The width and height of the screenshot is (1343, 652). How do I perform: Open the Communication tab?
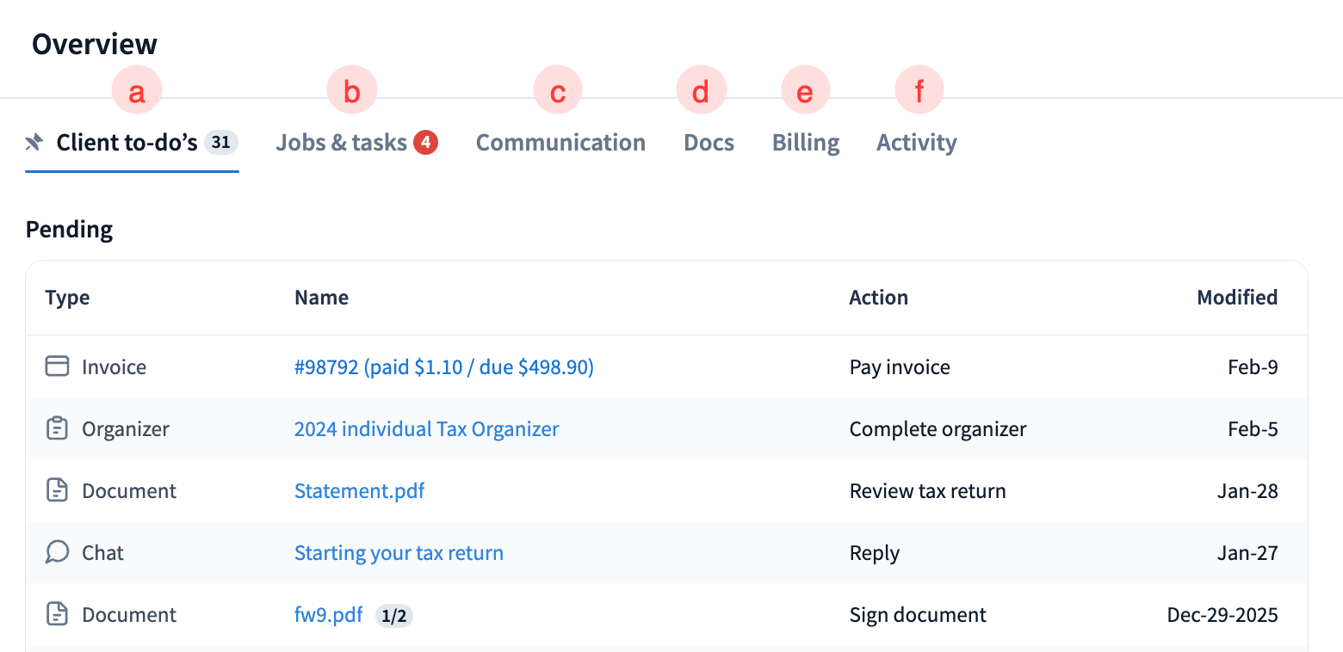pos(560,143)
